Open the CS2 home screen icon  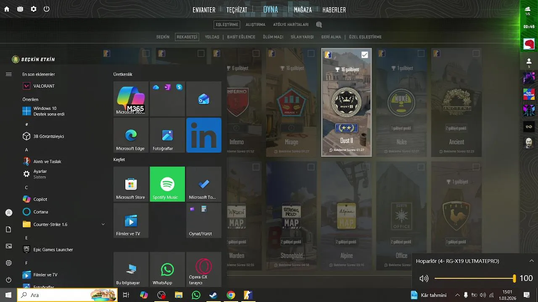pyautogui.click(x=7, y=9)
